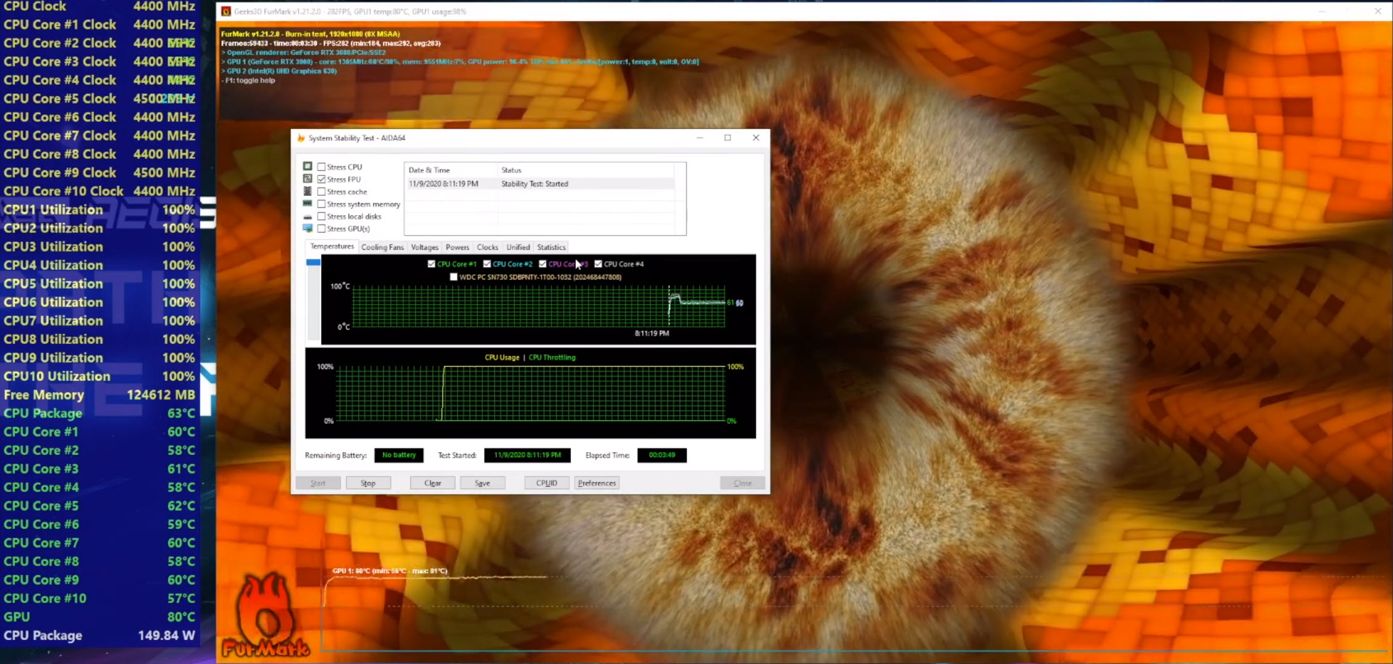Enable the Stress GPU(s) checkbox
The image size is (1393, 664).
coord(322,229)
